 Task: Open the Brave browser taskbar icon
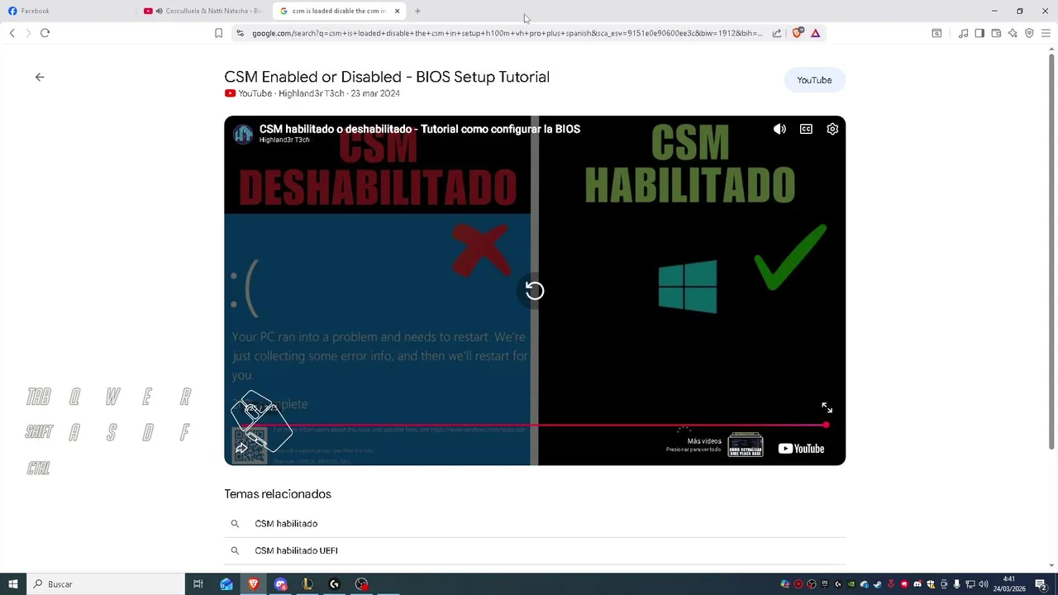pyautogui.click(x=253, y=584)
